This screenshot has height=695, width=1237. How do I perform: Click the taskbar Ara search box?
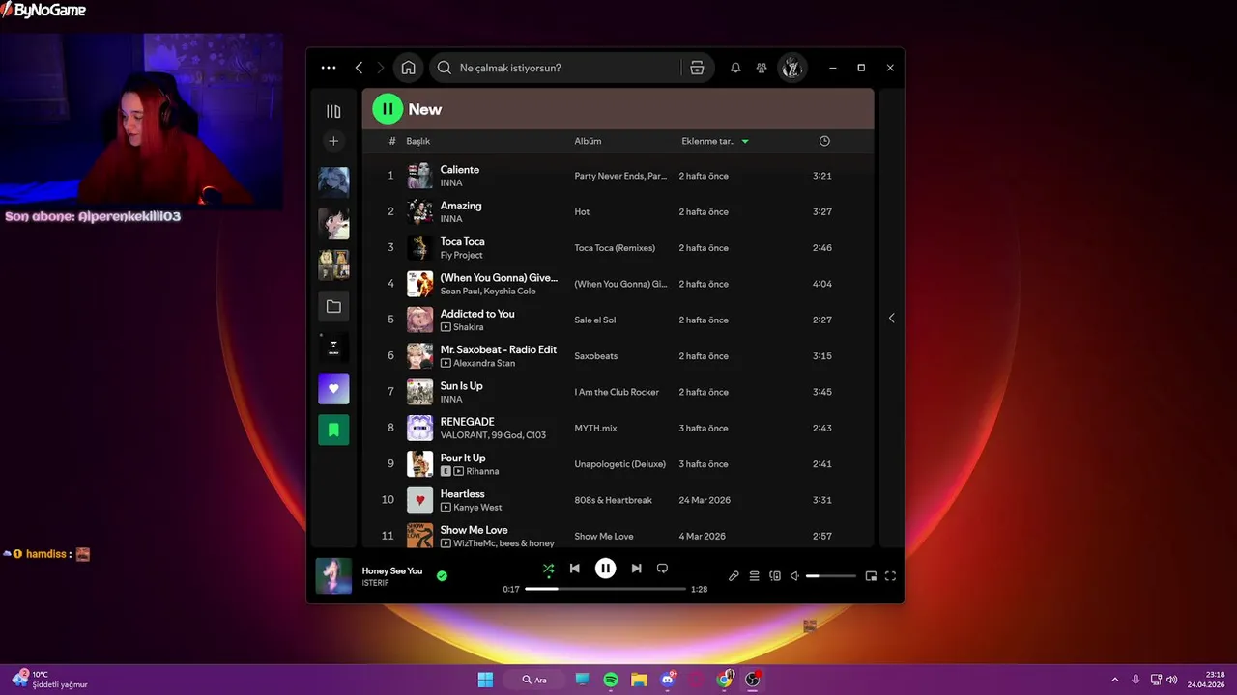point(534,680)
